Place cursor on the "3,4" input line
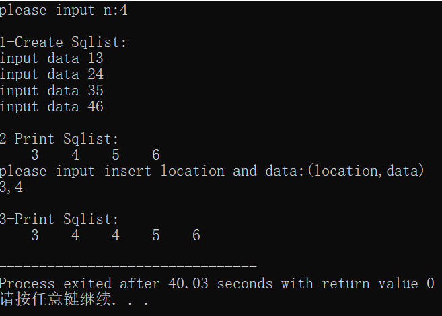This screenshot has width=442, height=316. click(x=11, y=187)
